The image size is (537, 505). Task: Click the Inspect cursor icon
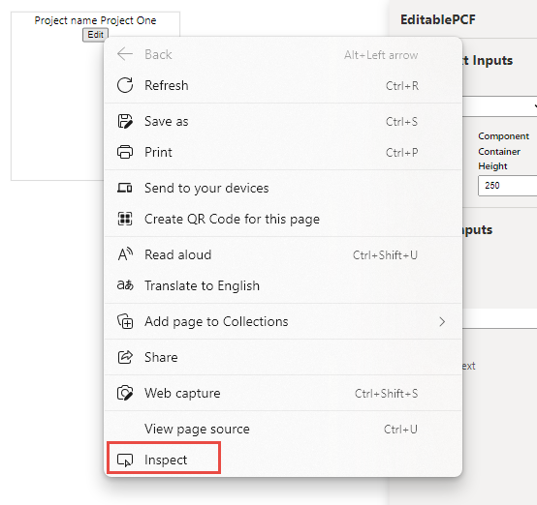(125, 460)
